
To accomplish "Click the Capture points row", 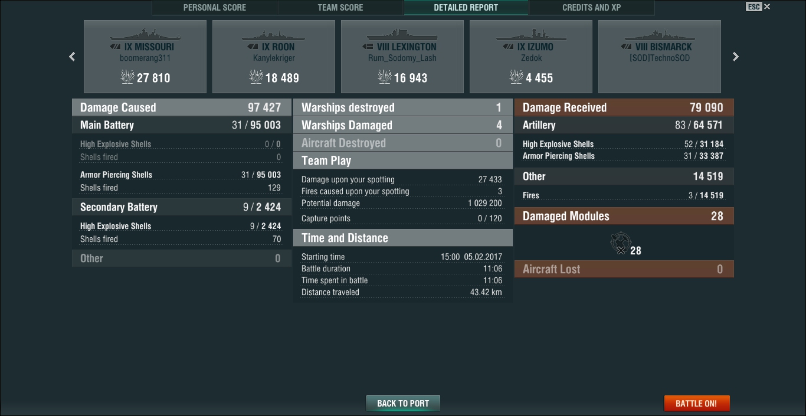I will (403, 218).
